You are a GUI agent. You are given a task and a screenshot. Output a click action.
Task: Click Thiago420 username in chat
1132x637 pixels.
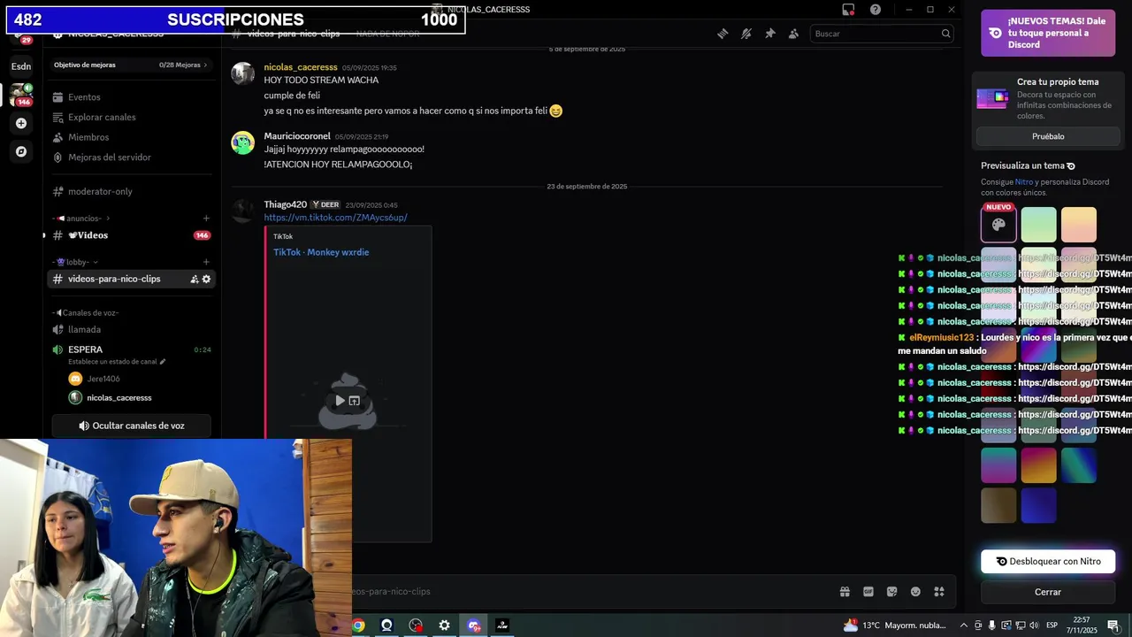click(x=285, y=204)
